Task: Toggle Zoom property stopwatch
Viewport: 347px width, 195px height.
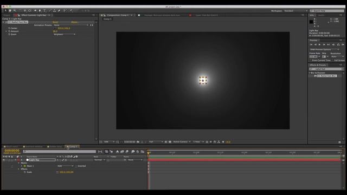Action: point(9,35)
